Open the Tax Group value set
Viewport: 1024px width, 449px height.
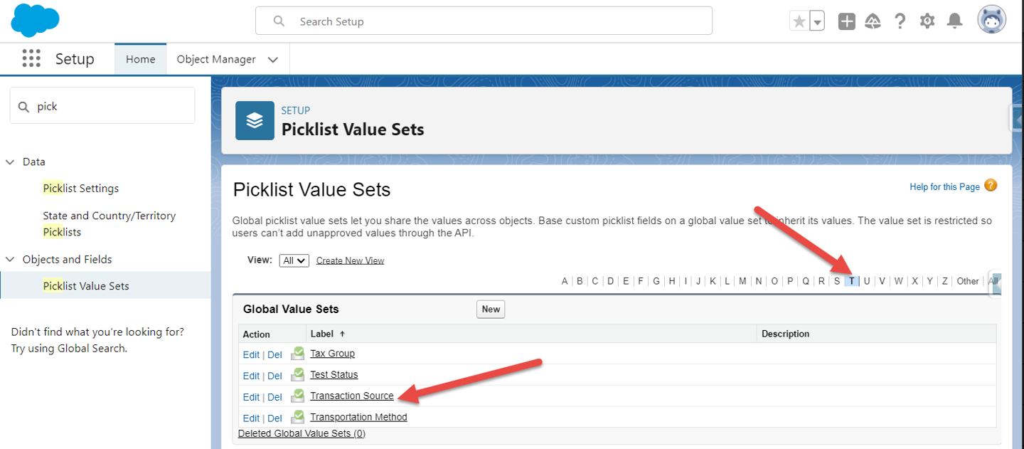click(x=332, y=354)
